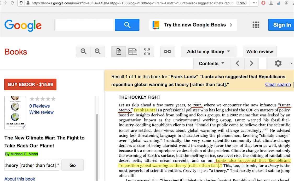Screen dimensions: 294x181
Task: Open the 0 Reviews link
Action: pos(39,106)
